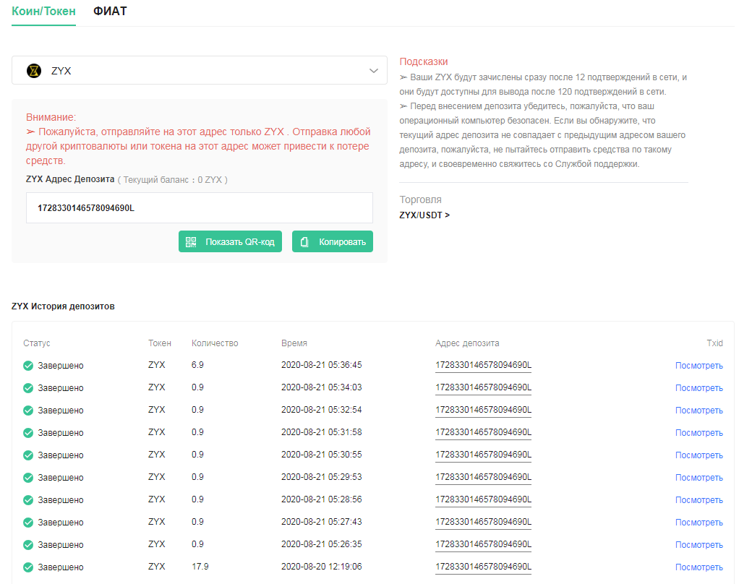Select the Коин/Токен tab
Viewport: 739px width, 584px height.
click(43, 12)
